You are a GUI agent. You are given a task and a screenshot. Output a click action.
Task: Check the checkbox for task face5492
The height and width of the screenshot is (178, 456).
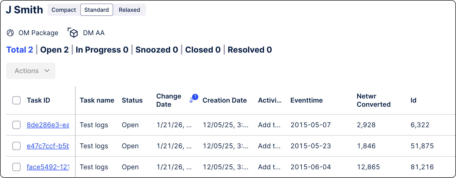pos(16,167)
